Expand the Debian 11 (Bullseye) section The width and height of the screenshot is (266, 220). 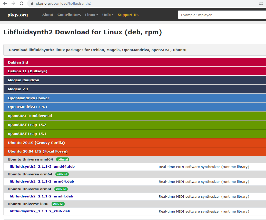tap(135, 71)
